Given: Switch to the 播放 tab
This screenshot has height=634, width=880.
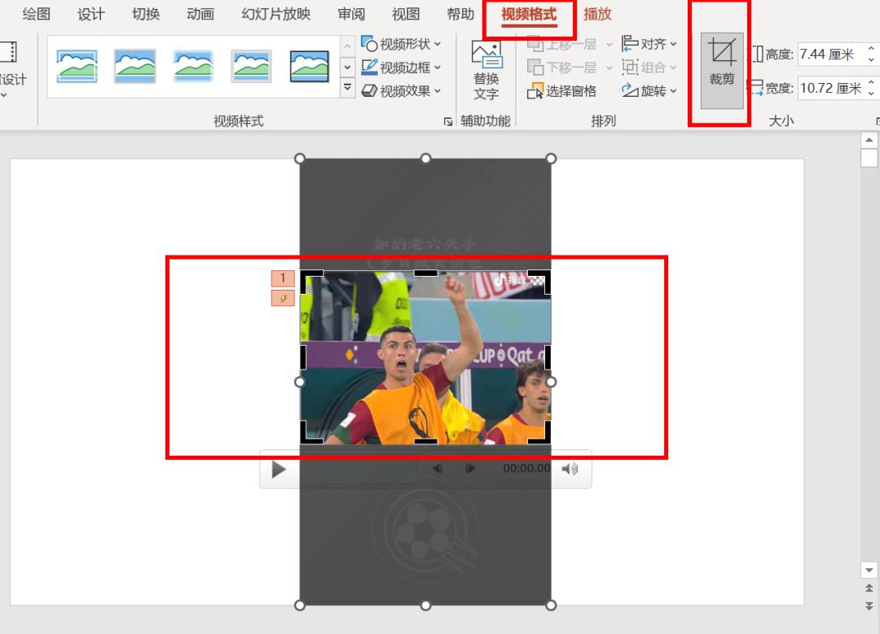Looking at the screenshot, I should point(597,15).
